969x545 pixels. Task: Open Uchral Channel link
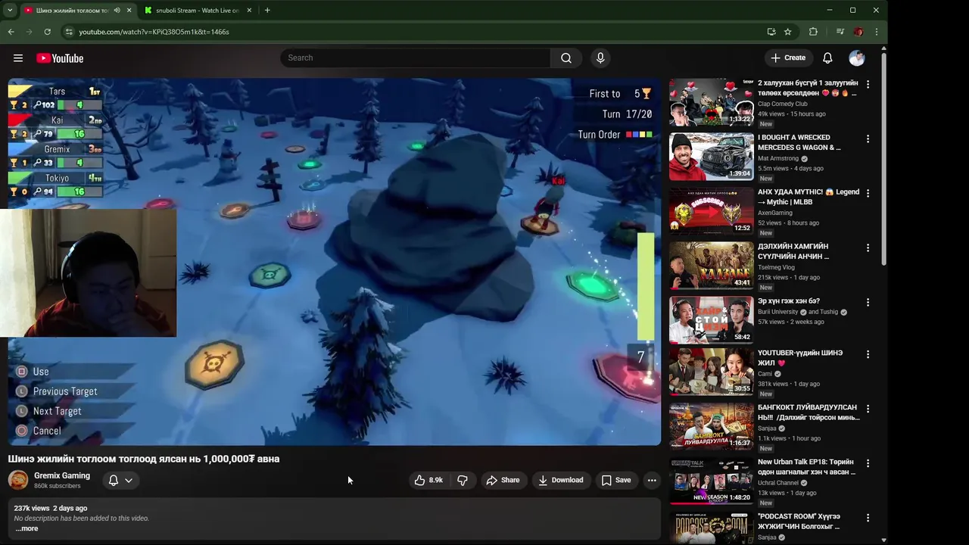(x=778, y=482)
